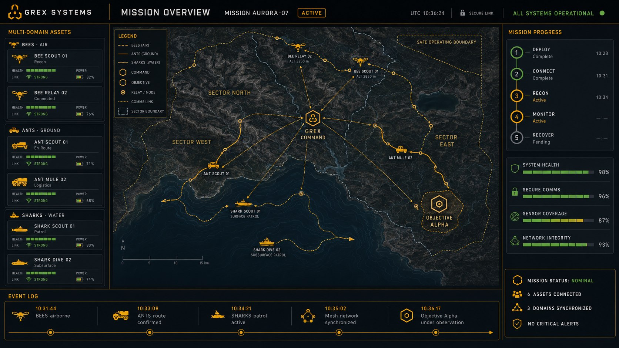Open the Bee Scout 01 asset card
This screenshot has width=619, height=348.
click(x=55, y=66)
